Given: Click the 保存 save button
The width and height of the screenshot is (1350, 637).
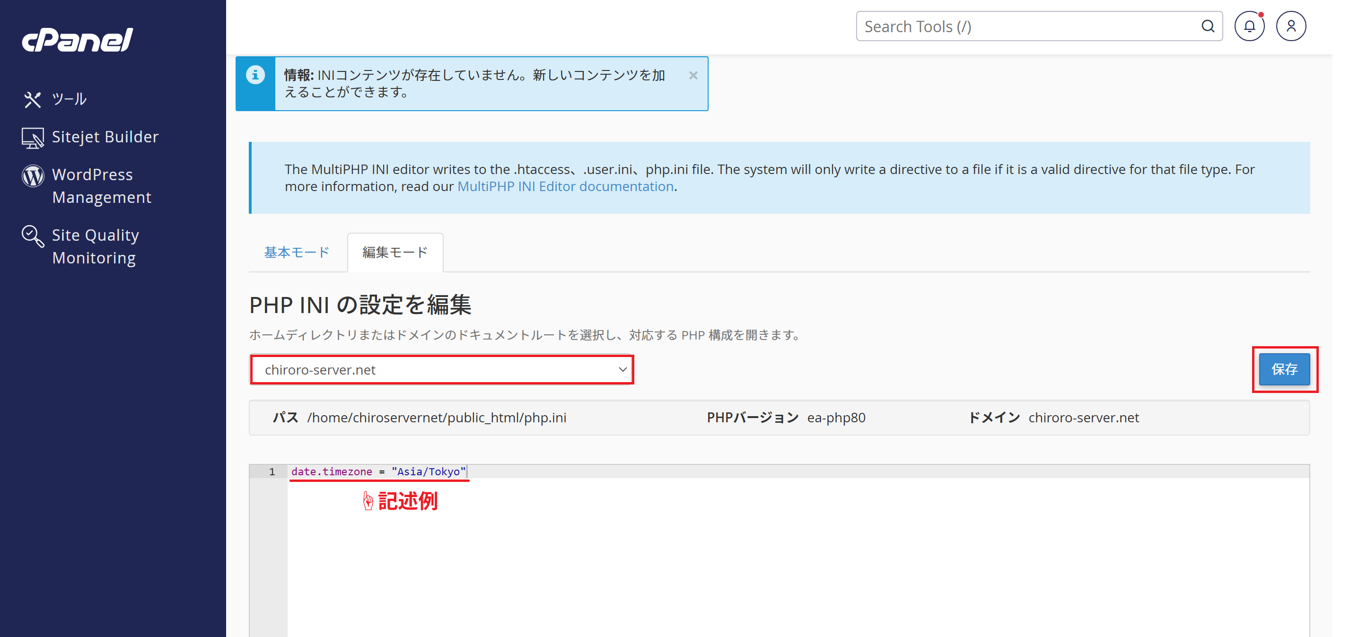Looking at the screenshot, I should tap(1285, 369).
